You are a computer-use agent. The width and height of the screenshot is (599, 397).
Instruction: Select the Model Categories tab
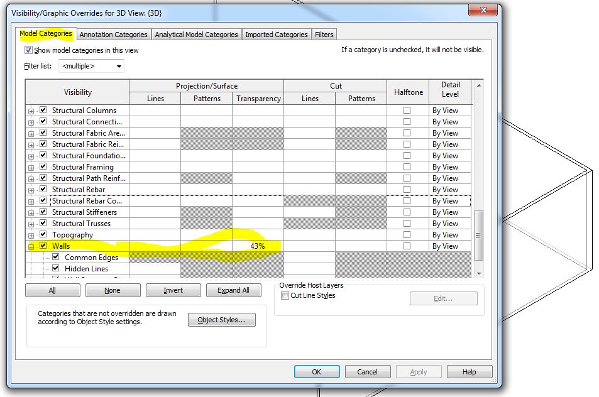coord(46,33)
